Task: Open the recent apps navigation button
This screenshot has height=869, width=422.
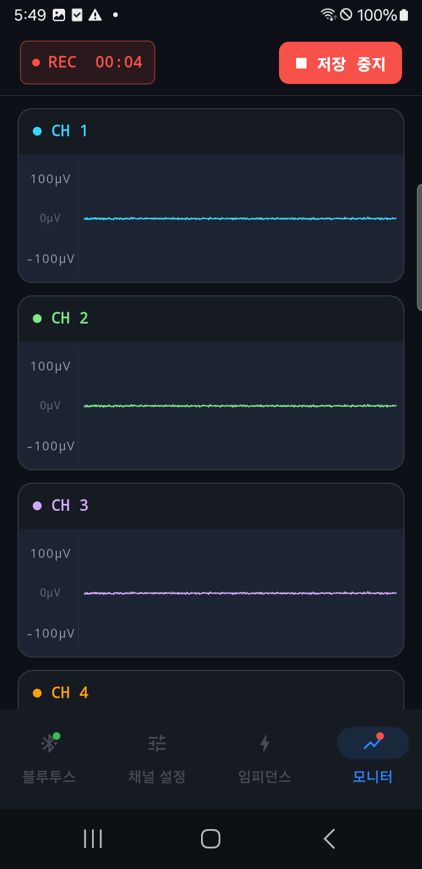Action: click(x=93, y=838)
